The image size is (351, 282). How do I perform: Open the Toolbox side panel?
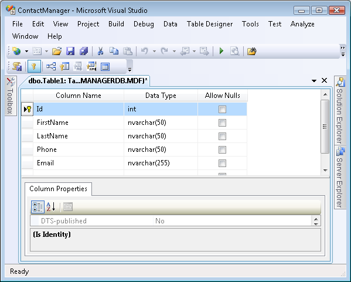point(11,96)
